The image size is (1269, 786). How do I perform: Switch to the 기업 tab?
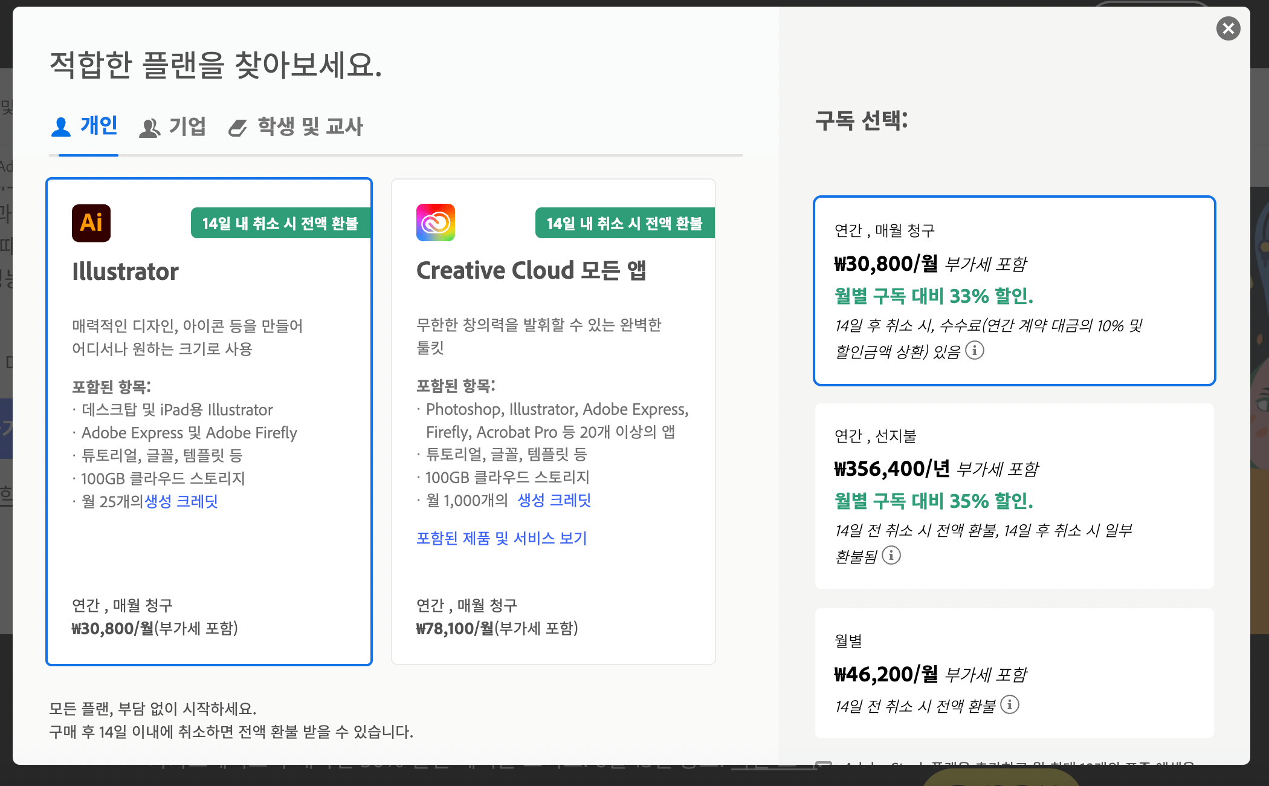[x=187, y=126]
